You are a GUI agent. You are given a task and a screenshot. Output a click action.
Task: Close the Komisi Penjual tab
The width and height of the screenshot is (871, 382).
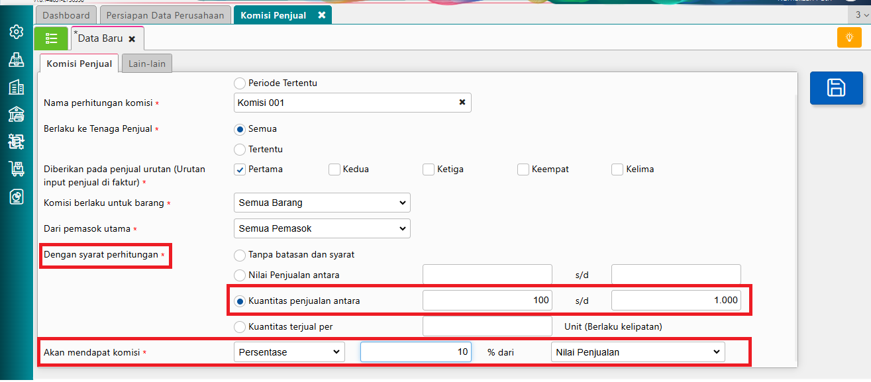tap(322, 15)
